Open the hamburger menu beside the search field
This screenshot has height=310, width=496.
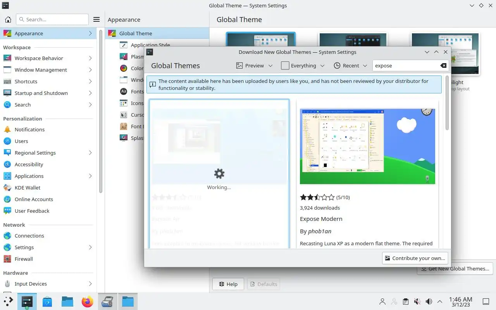coord(97,19)
